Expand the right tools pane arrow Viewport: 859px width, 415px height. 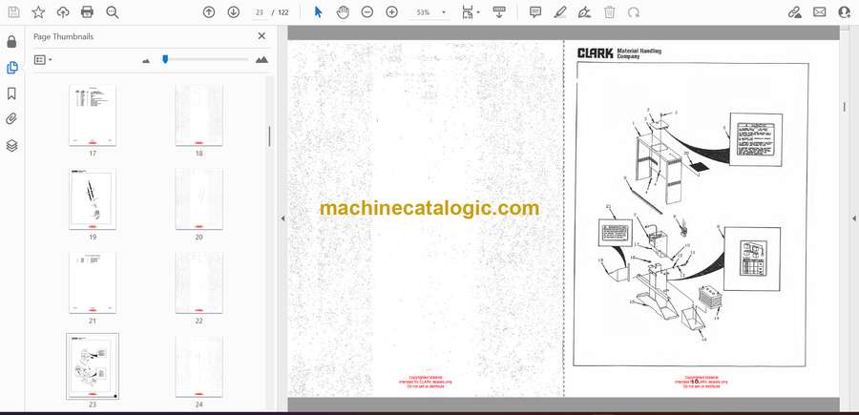(x=853, y=218)
